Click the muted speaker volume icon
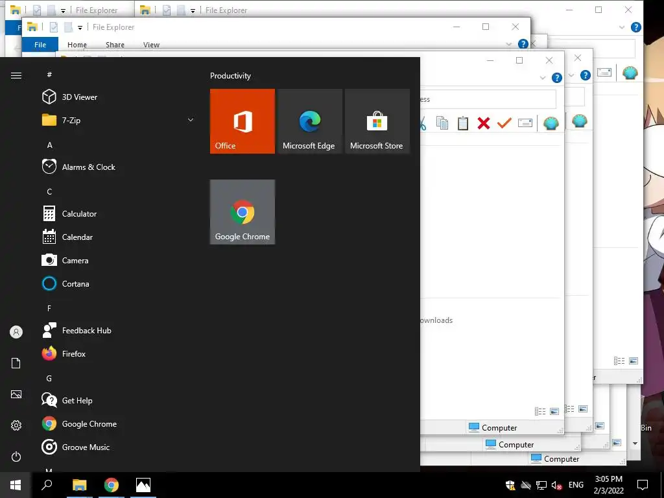 tap(556, 485)
